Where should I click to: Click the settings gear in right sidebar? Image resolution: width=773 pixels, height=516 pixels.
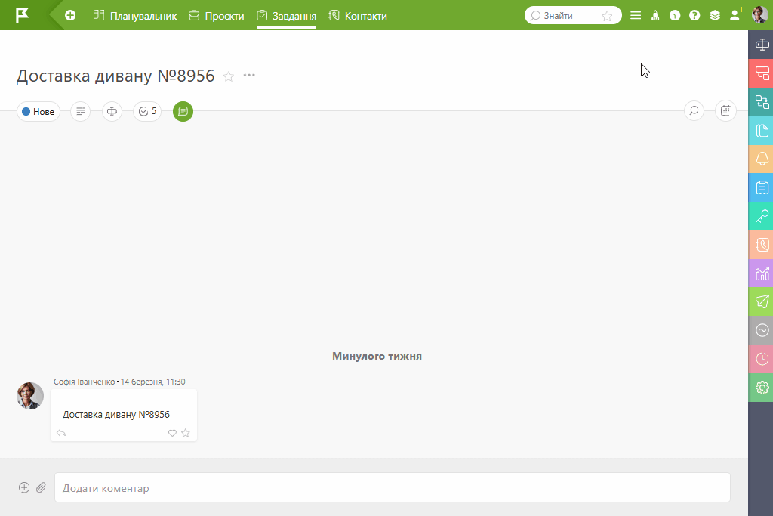point(762,388)
